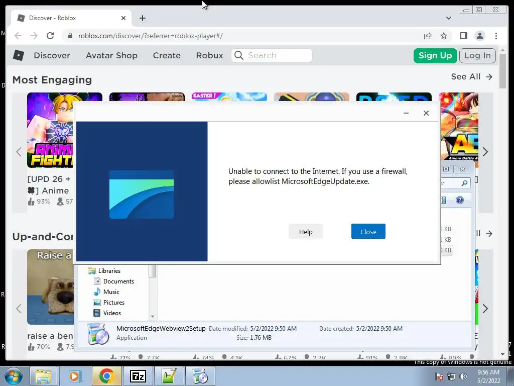Viewport: 514px width, 386px height.
Task: Click the installer setup icon on taskbar
Action: [200, 376]
